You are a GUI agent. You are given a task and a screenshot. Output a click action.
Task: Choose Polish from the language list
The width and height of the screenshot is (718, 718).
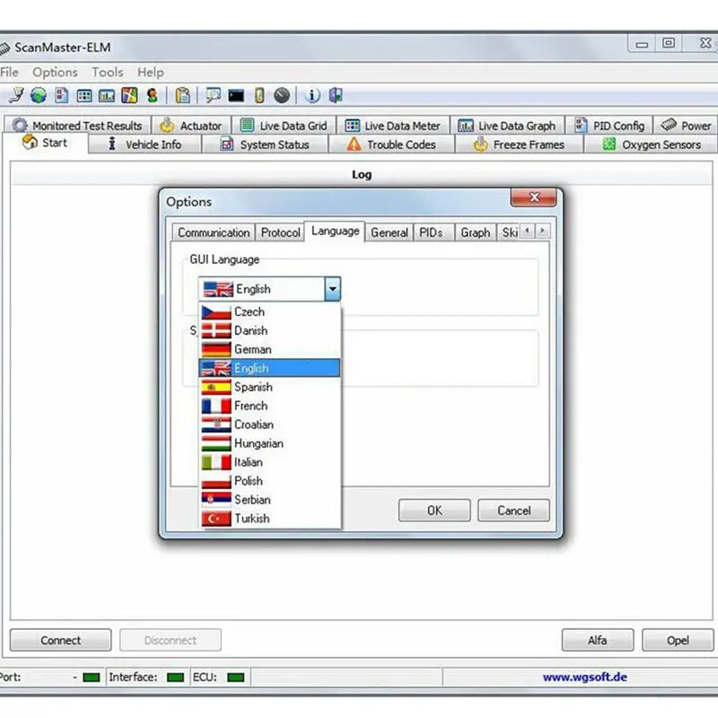pos(270,481)
